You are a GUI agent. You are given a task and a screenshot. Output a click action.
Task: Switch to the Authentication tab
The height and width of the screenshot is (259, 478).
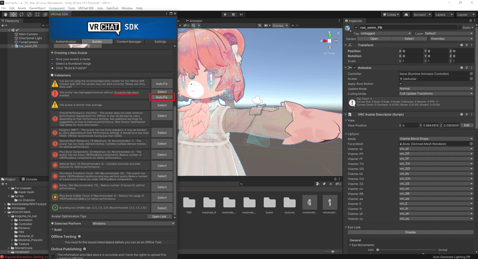[x=66, y=41]
